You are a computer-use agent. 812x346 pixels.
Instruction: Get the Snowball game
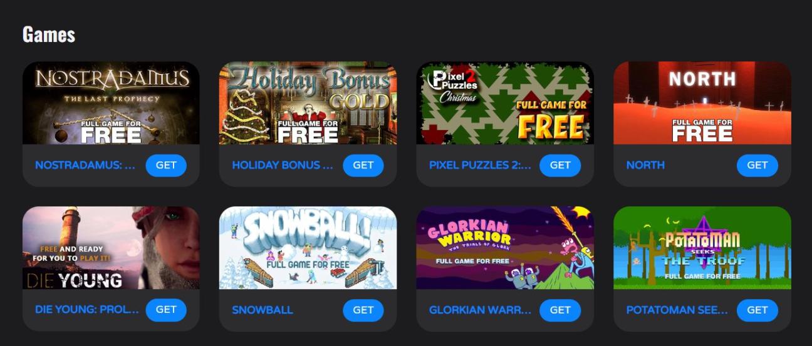click(363, 310)
